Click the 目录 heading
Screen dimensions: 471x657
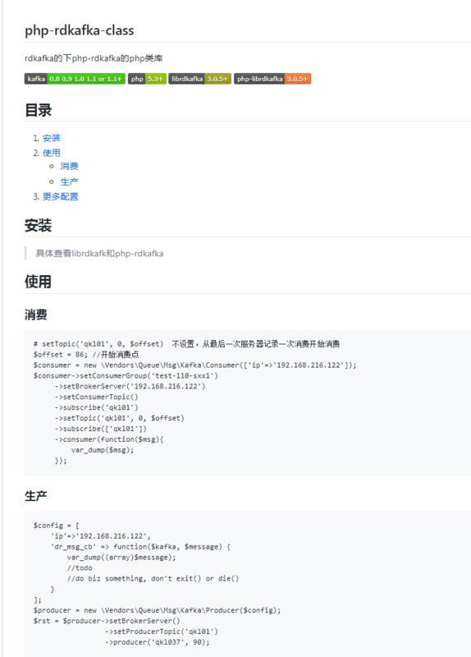click(38, 110)
